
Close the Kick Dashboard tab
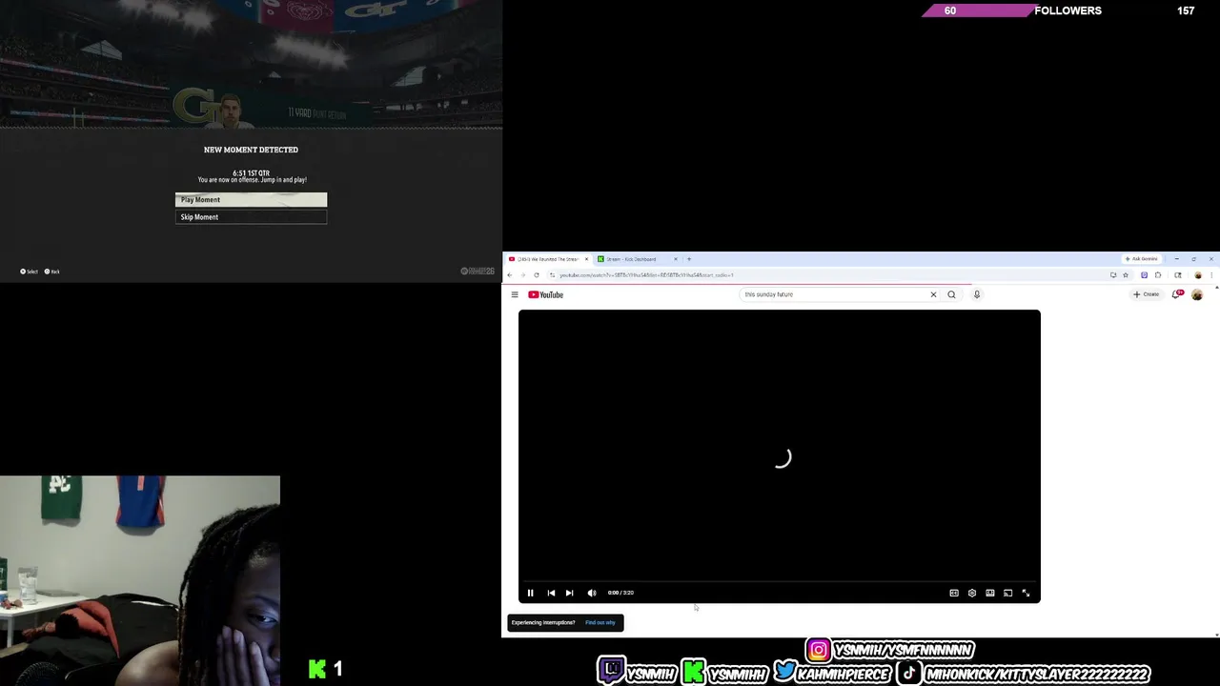coord(676,259)
